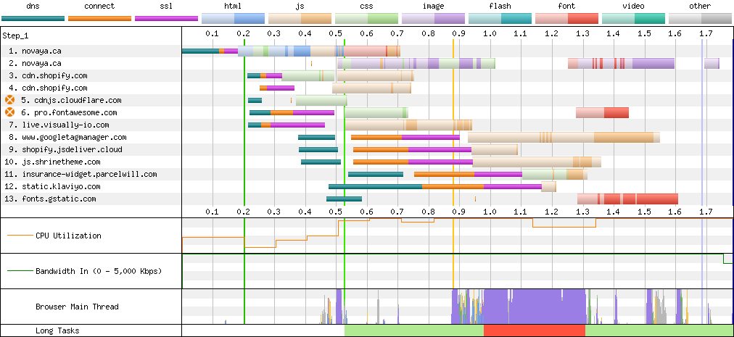Click the font legend red bar
Image resolution: width=734 pixels, height=337 pixels.
[566, 18]
